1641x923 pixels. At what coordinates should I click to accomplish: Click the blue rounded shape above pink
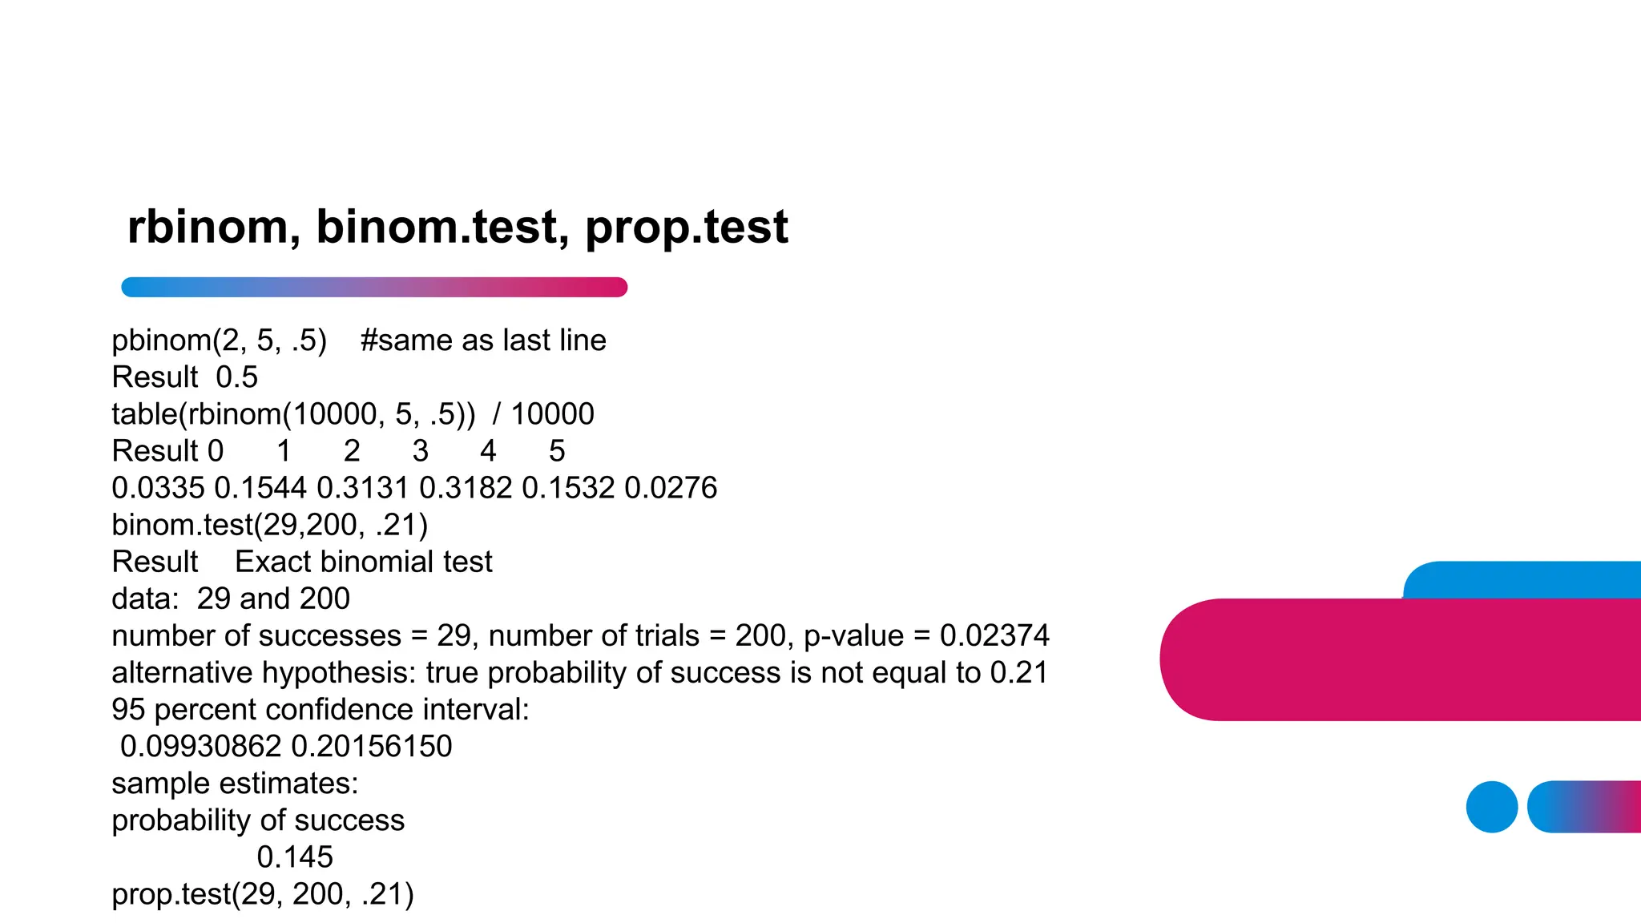coord(1522,578)
